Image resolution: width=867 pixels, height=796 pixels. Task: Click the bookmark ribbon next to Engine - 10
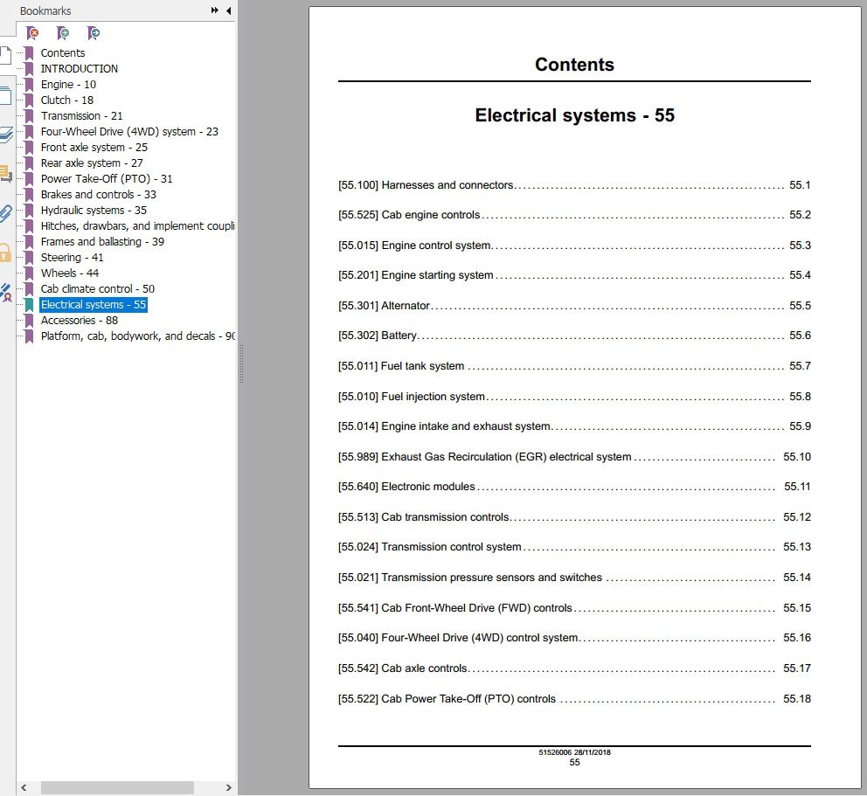click(29, 85)
